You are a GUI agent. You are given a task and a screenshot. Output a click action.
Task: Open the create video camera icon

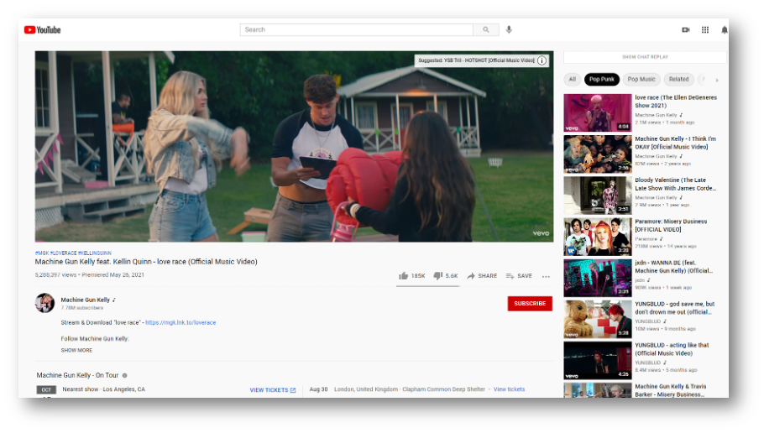pos(686,29)
